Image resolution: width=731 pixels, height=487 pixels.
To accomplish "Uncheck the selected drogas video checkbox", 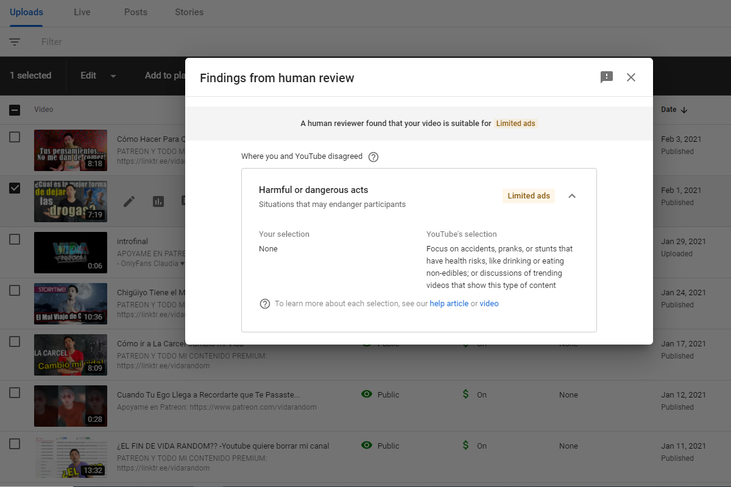I will point(15,188).
